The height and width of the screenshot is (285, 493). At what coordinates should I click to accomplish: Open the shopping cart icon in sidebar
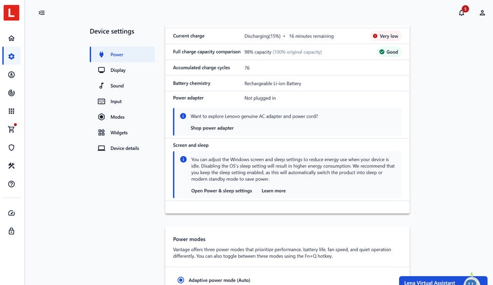11,129
